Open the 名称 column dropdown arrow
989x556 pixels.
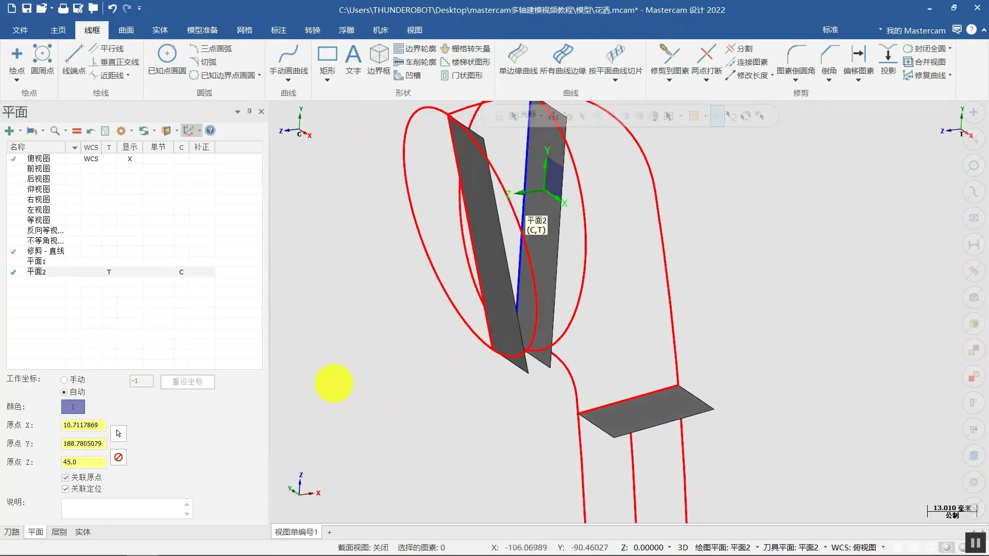[75, 148]
